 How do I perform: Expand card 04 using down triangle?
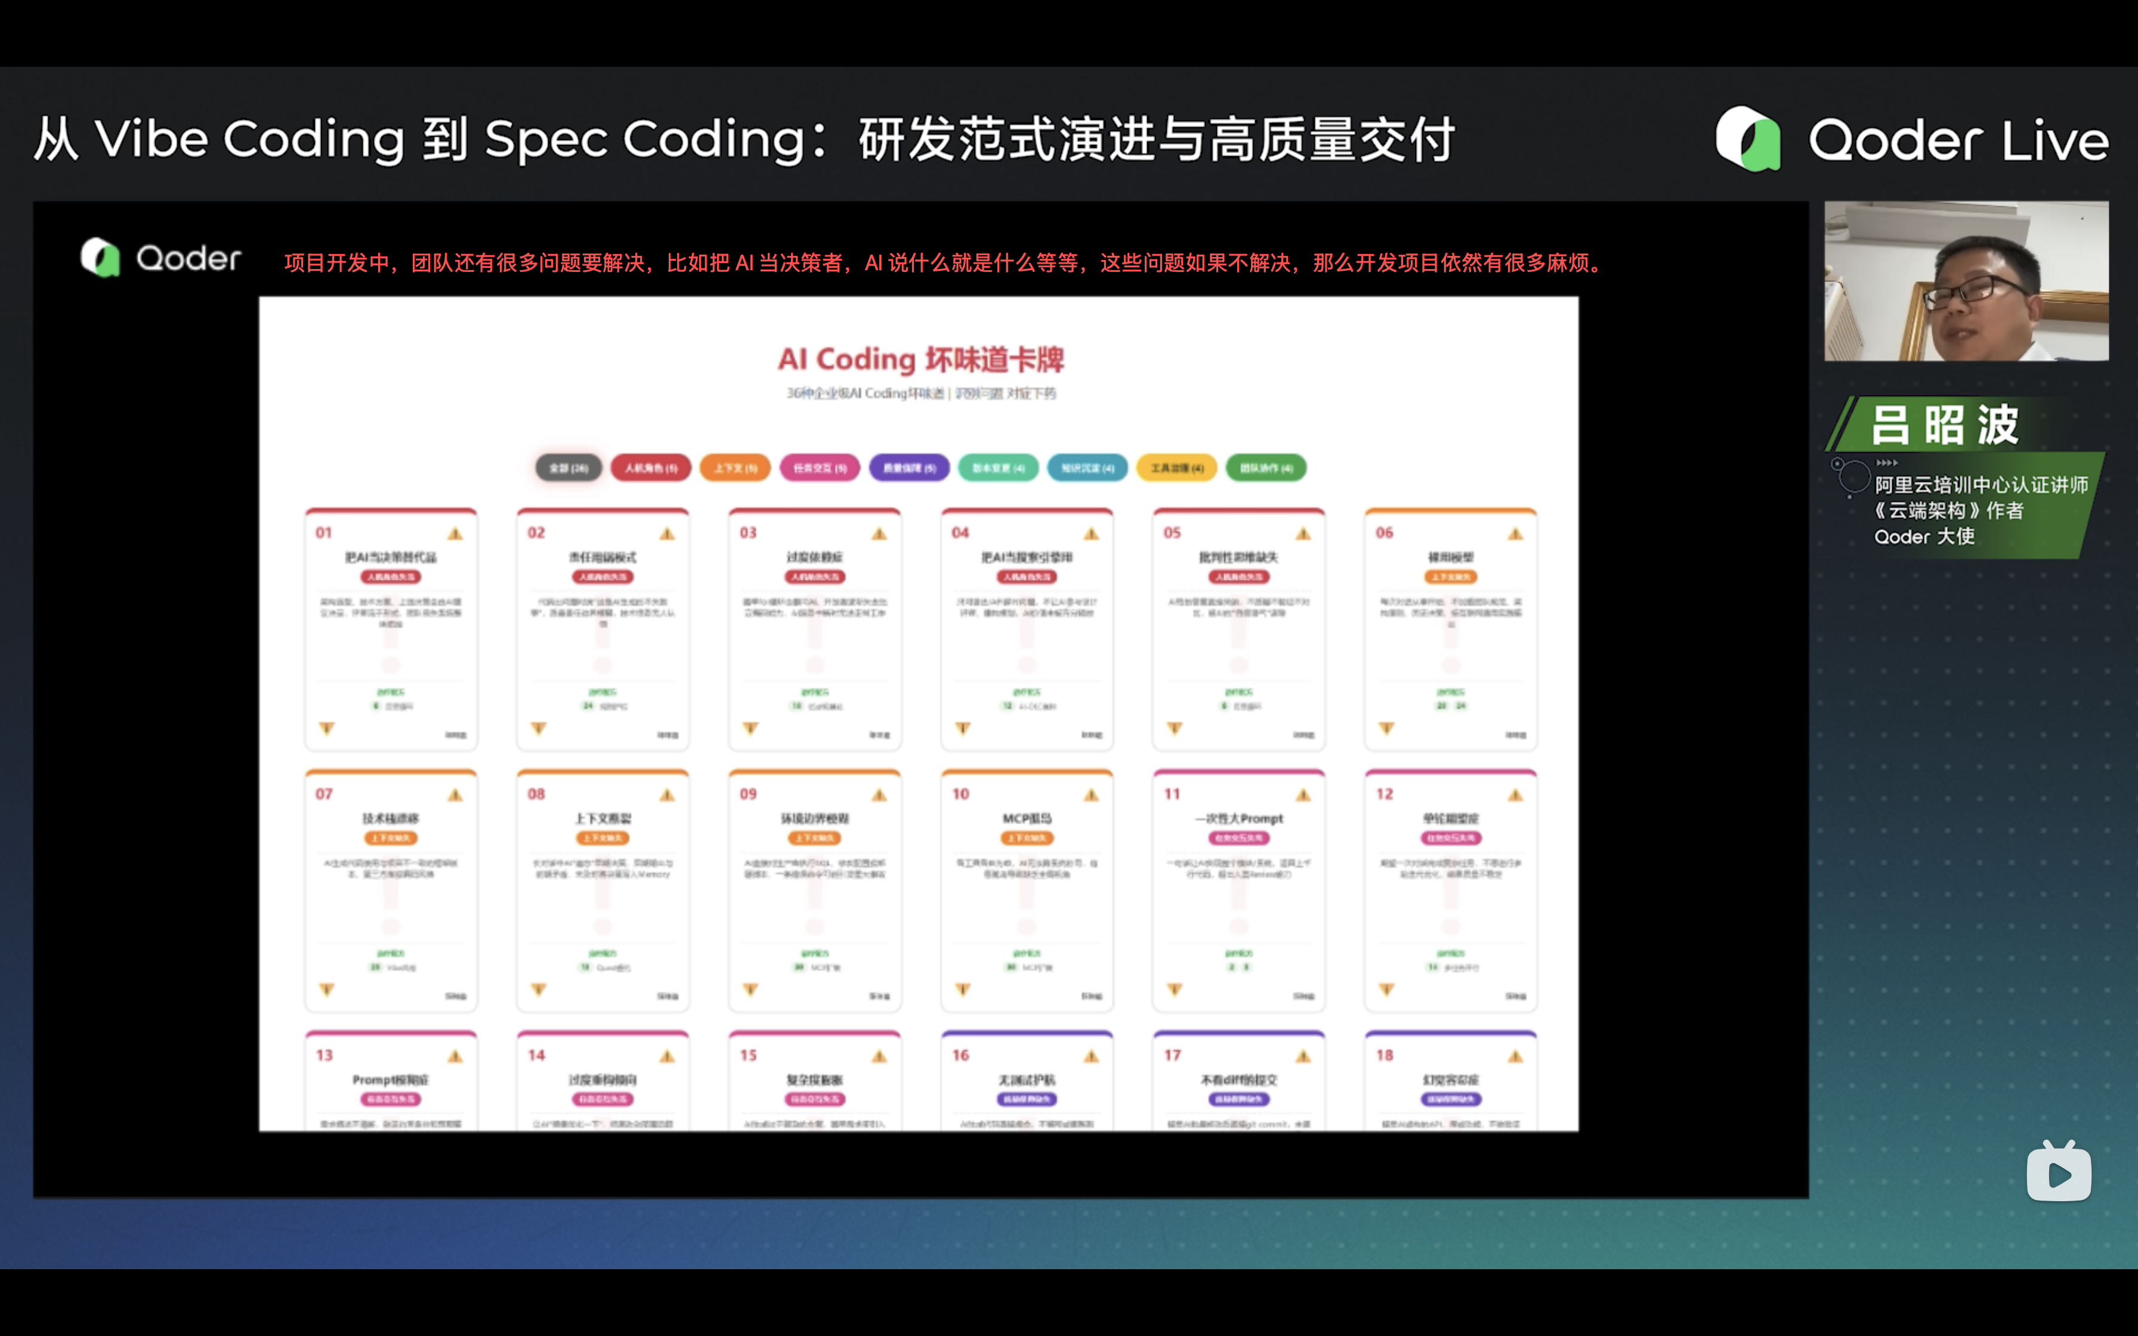pyautogui.click(x=963, y=729)
